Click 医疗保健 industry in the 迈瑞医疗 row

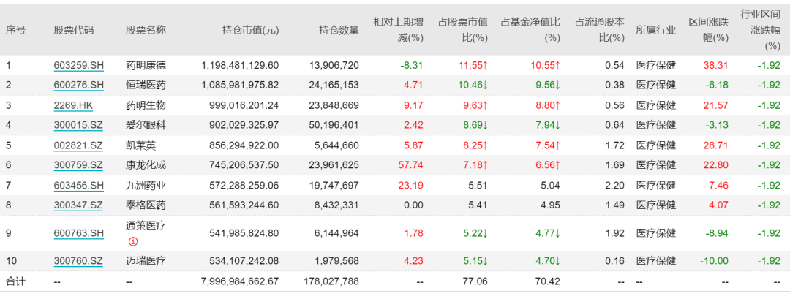(656, 261)
